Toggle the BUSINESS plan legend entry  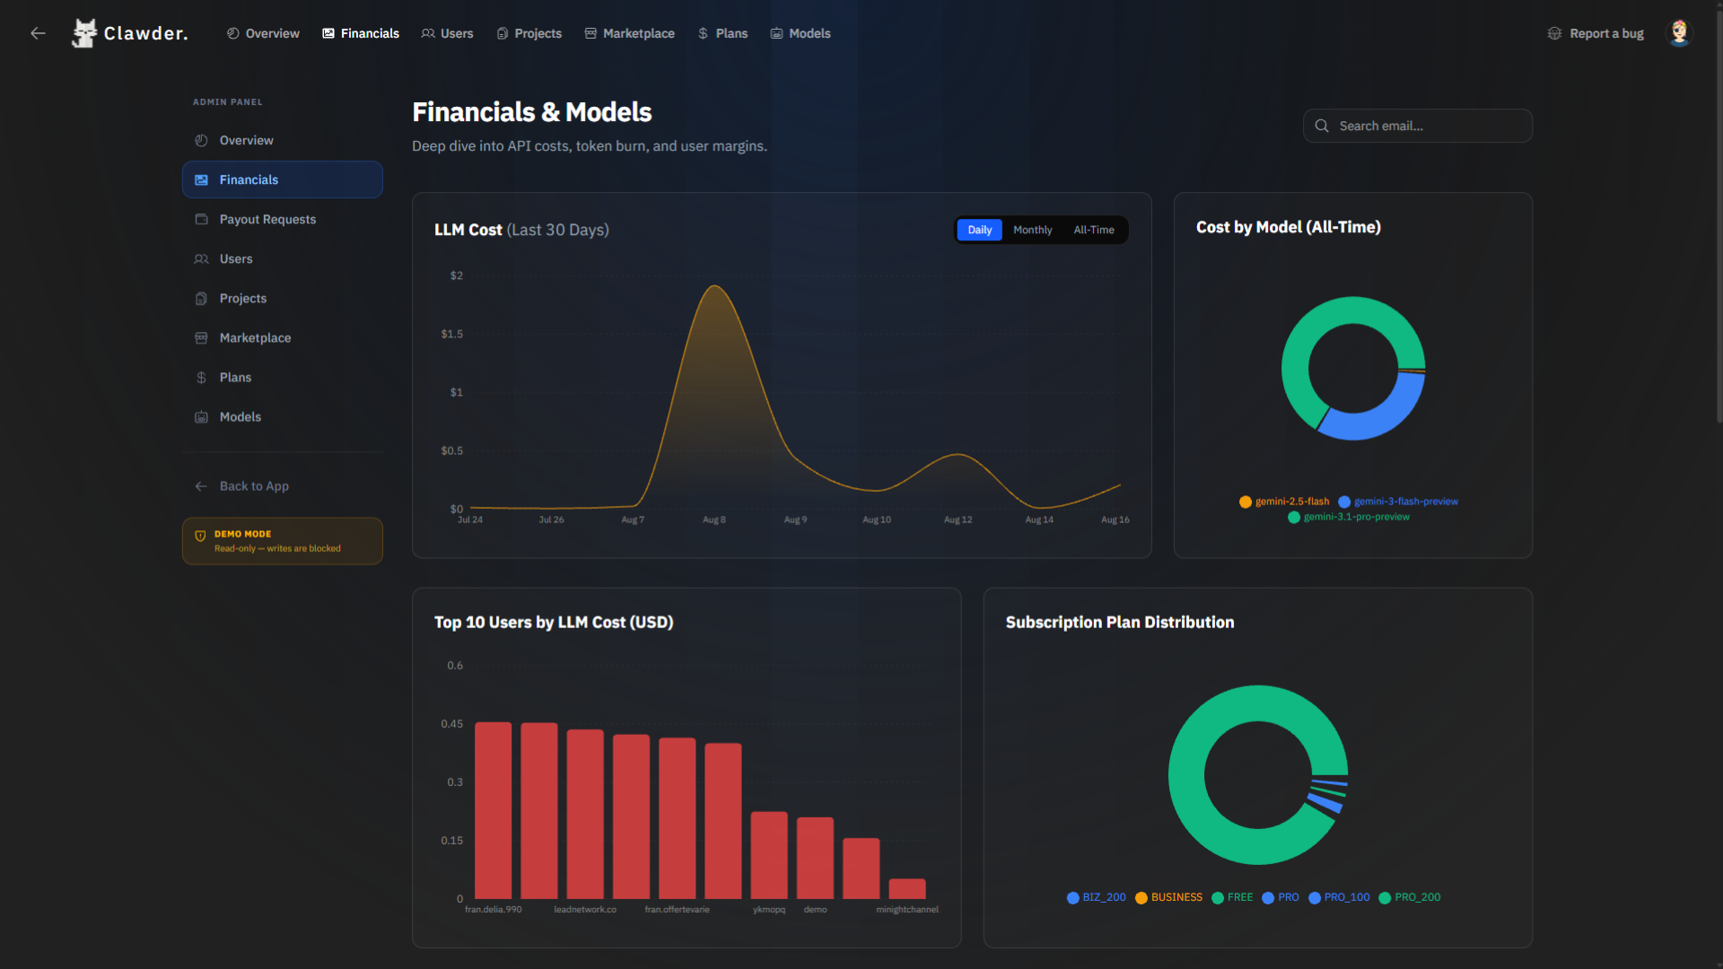click(x=1168, y=897)
